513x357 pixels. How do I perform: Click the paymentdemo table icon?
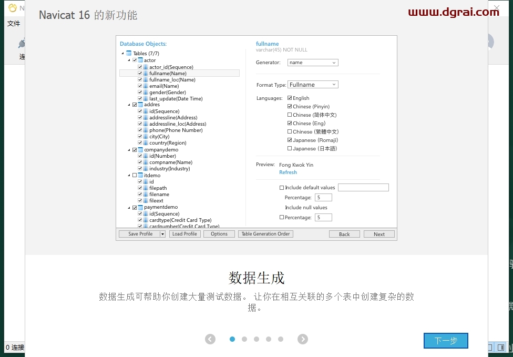pyautogui.click(x=140, y=207)
